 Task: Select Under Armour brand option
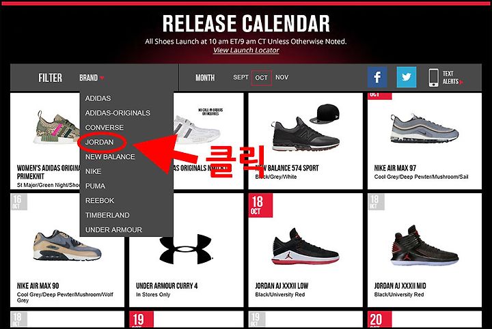click(x=113, y=229)
